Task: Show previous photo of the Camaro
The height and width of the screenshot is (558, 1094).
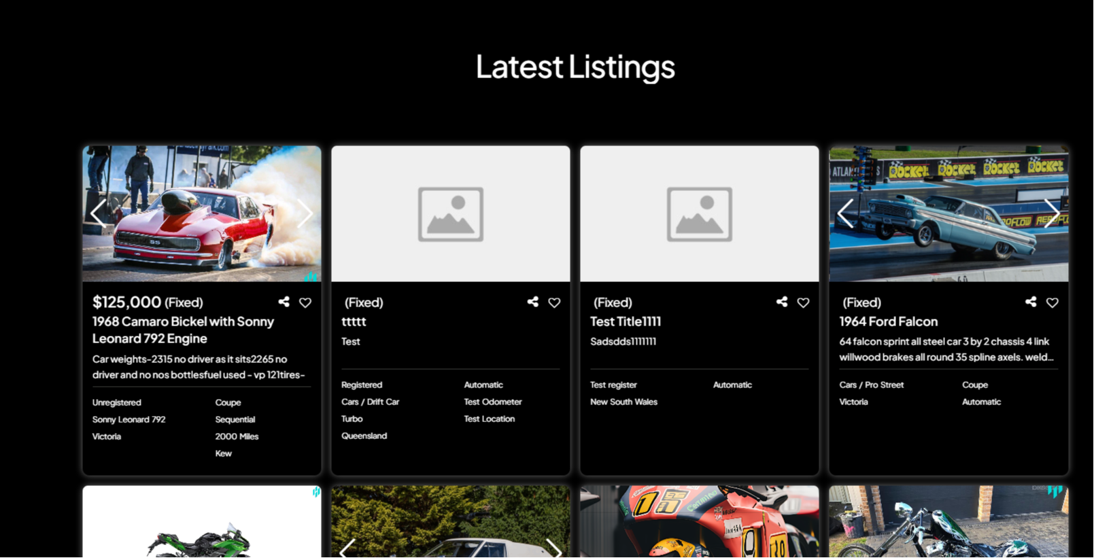Action: pyautogui.click(x=98, y=213)
